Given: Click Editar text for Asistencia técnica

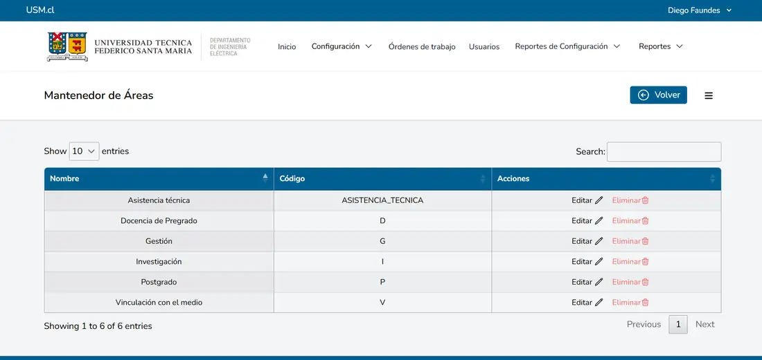Looking at the screenshot, I should tap(582, 200).
